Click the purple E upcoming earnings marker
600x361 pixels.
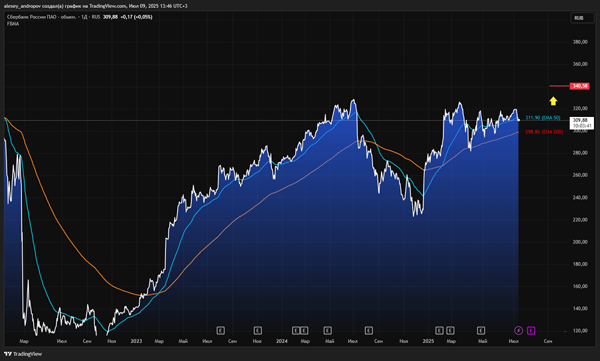[x=531, y=330]
